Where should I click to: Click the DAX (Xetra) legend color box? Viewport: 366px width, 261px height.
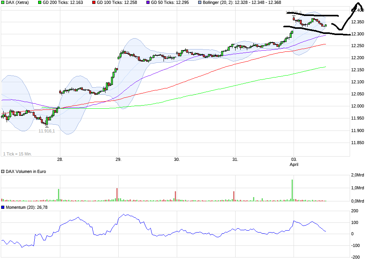point(3,3)
